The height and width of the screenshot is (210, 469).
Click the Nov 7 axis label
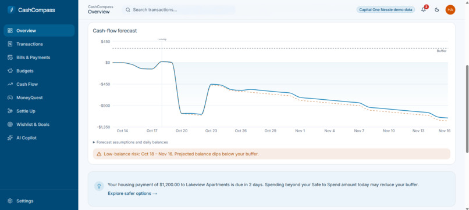click(x=359, y=131)
